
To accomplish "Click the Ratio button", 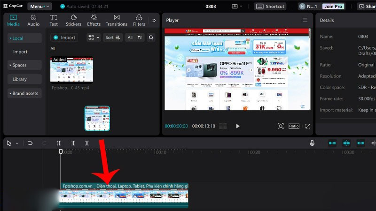I will pyautogui.click(x=294, y=126).
